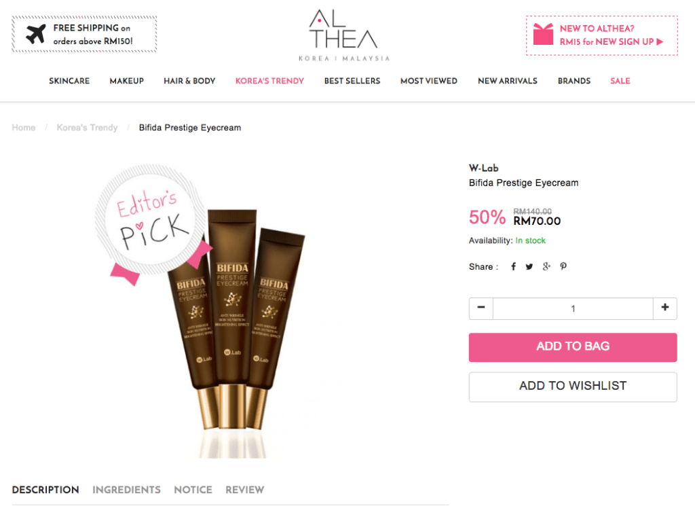Navigate to Korea's Trendy breadcrumb link

pyautogui.click(x=88, y=128)
